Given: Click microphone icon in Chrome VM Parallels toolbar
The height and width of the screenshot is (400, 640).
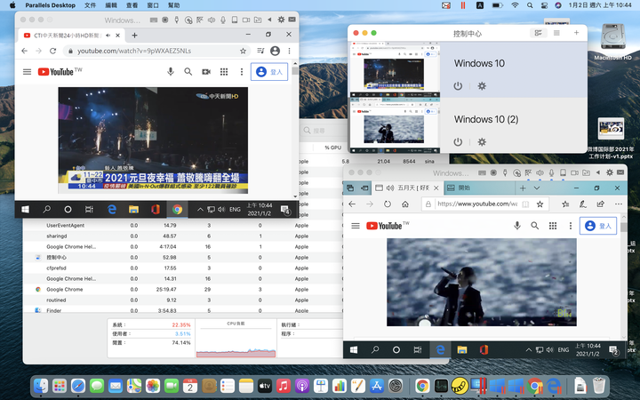Looking at the screenshot, I should pos(223,20).
